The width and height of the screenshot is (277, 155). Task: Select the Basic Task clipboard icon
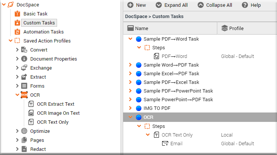[17, 14]
